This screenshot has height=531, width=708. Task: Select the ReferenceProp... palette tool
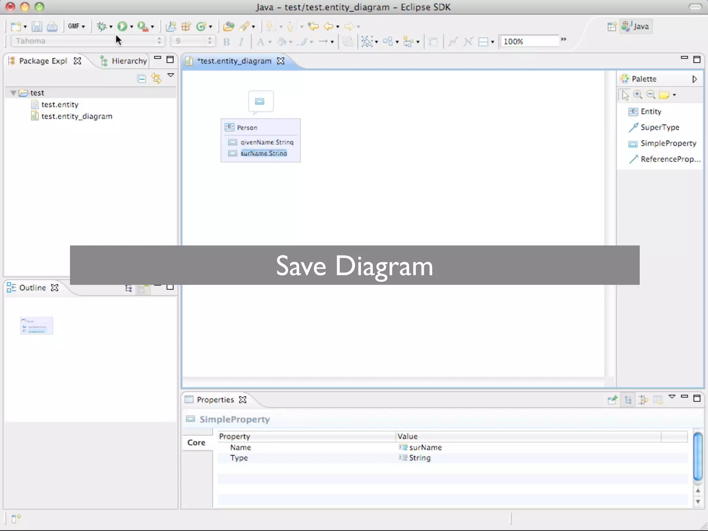pyautogui.click(x=665, y=159)
